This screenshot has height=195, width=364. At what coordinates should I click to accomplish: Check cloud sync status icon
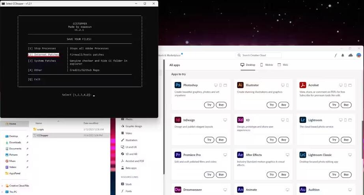[351, 55]
